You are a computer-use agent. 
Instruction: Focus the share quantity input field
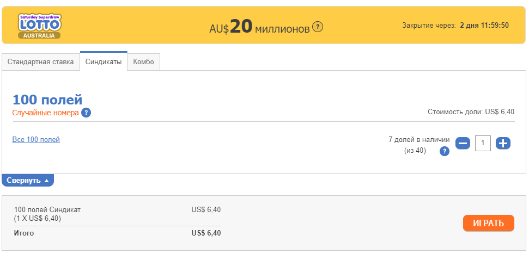pos(483,143)
